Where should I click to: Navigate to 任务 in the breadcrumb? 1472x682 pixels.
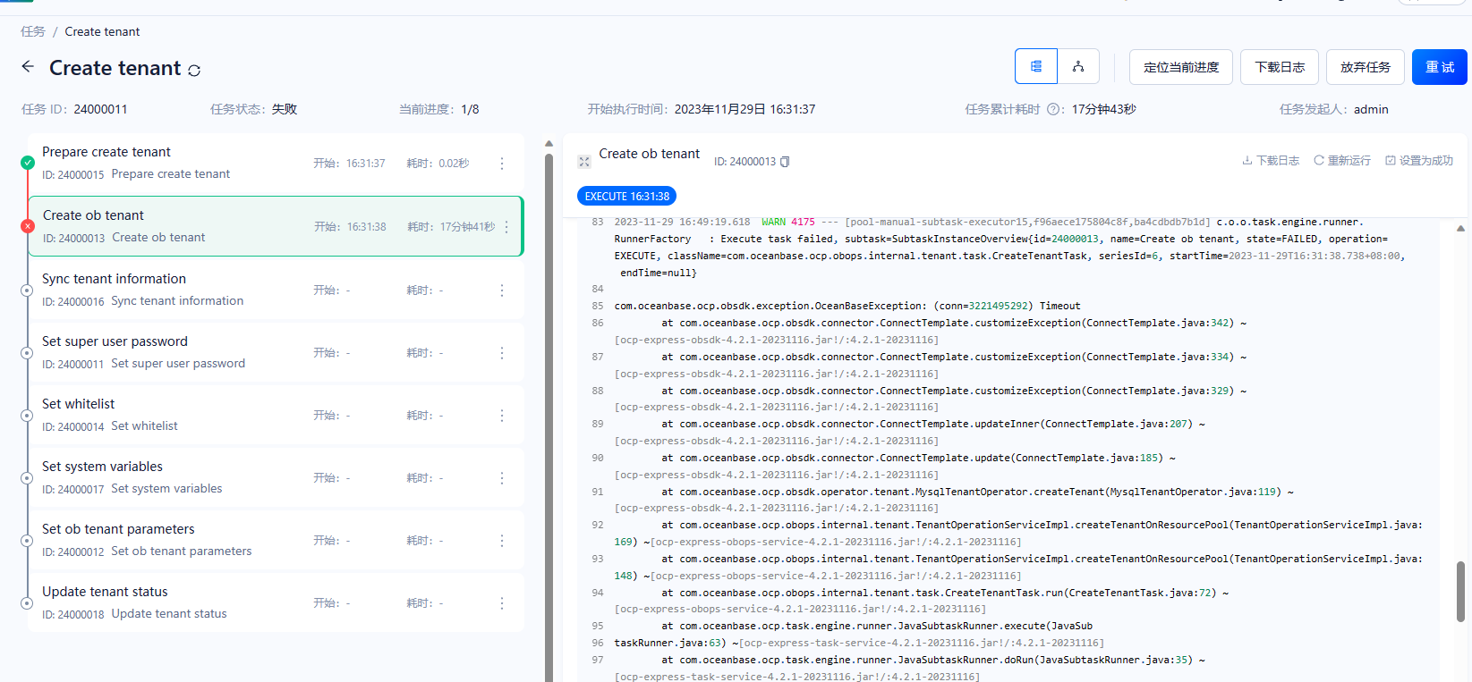(33, 31)
